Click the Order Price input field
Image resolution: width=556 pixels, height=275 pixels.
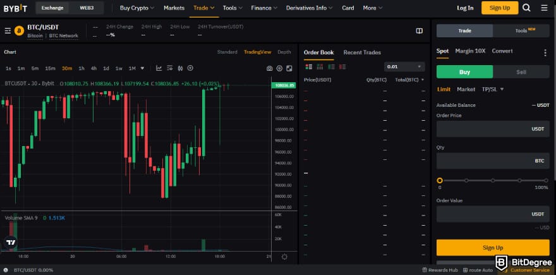[x=493, y=129]
